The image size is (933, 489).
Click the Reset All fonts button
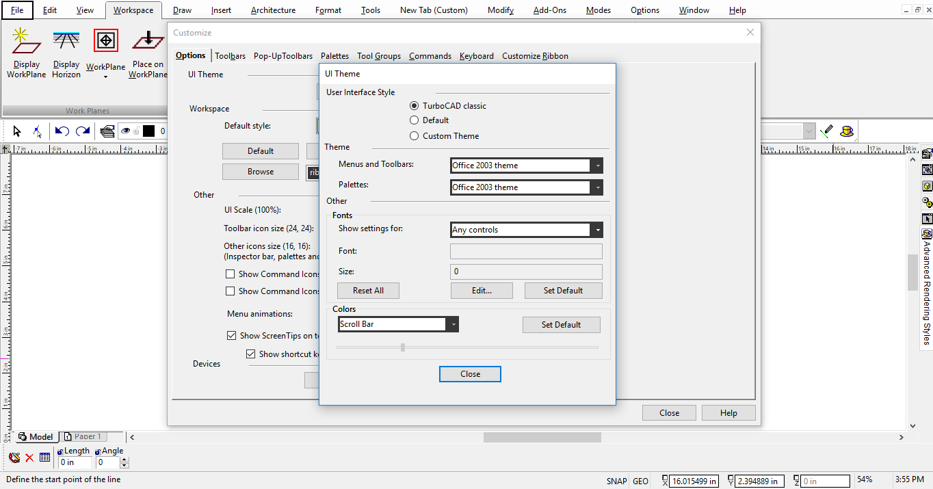pos(368,291)
